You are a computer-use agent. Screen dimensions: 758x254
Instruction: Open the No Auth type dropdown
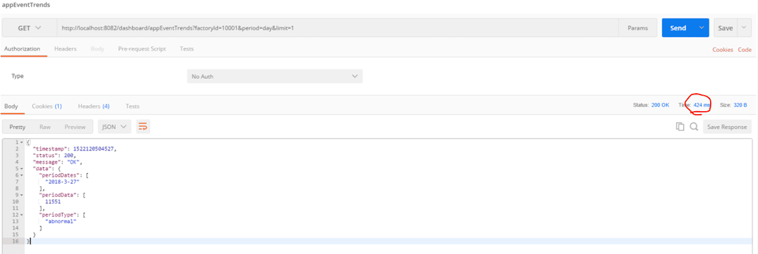pyautogui.click(x=275, y=76)
